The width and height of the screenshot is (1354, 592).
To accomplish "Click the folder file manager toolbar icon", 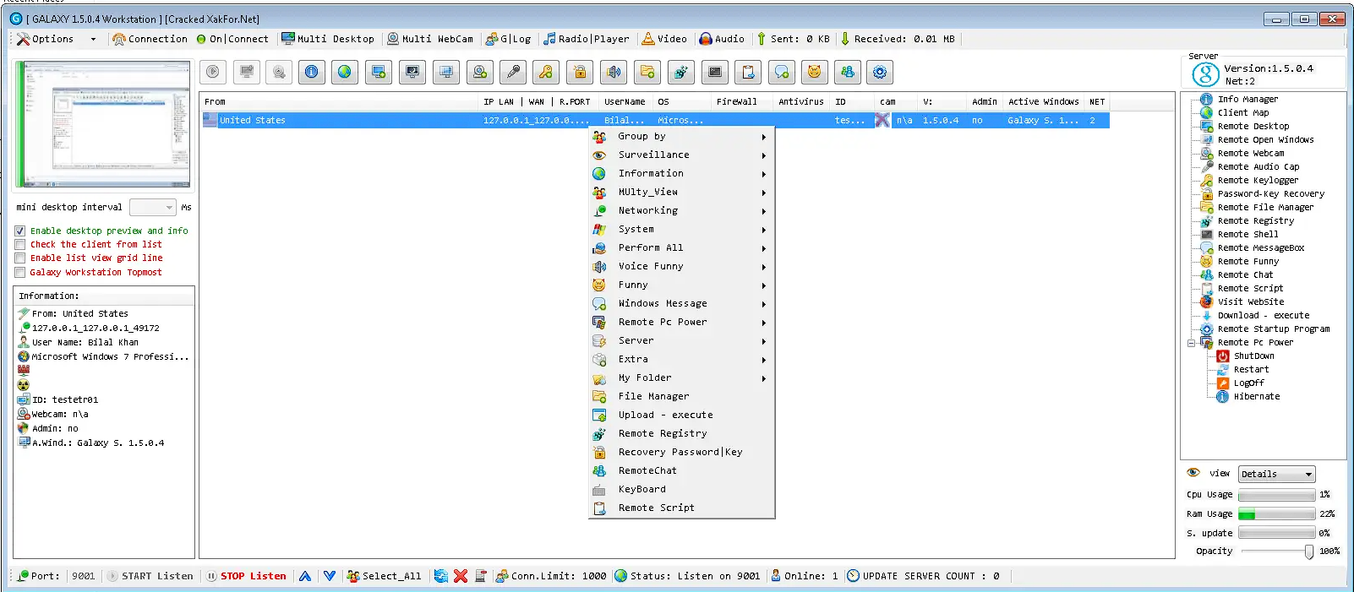I will coord(647,73).
